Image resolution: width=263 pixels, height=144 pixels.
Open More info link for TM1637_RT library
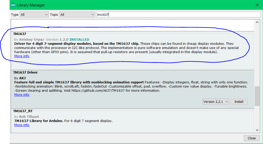point(22,125)
